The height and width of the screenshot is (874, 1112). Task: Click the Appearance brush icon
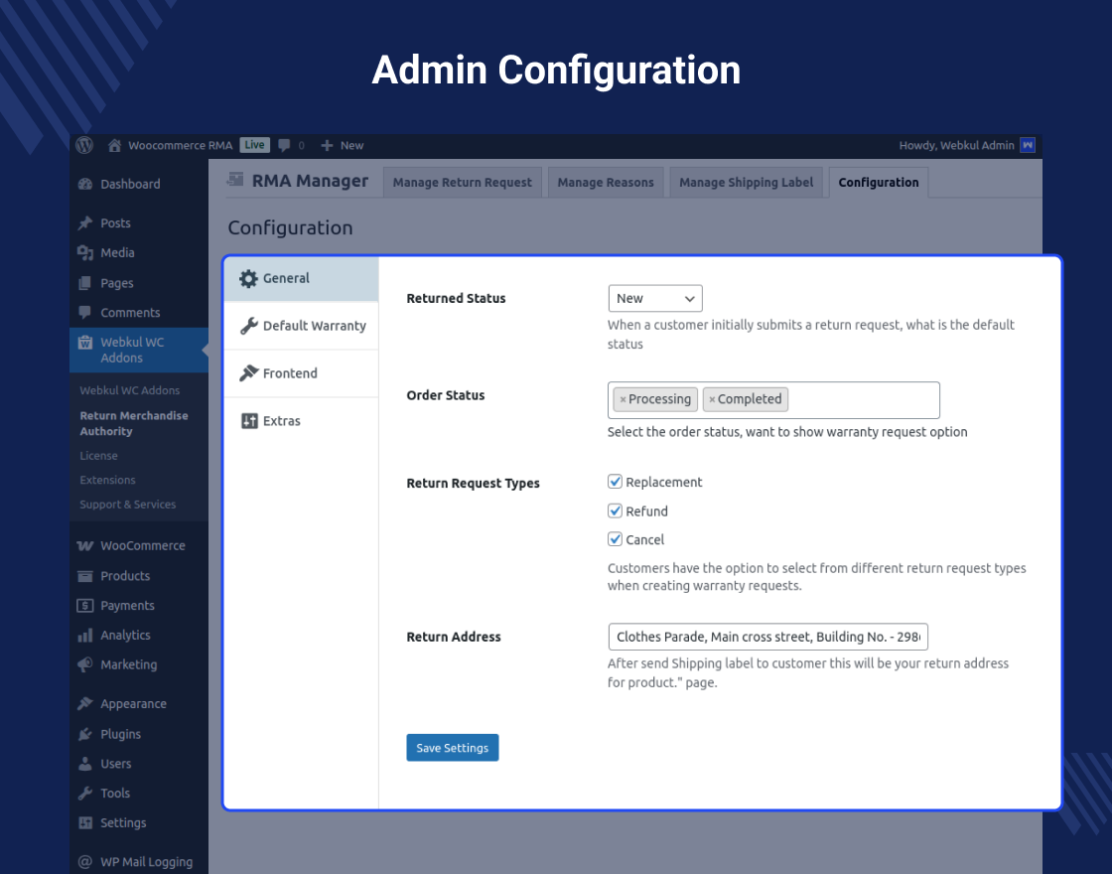click(x=85, y=704)
